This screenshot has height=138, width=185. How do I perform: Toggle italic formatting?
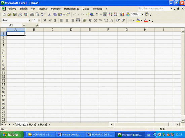tap(50, 20)
